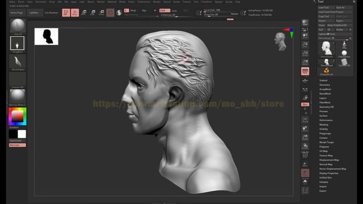Activate the Rotate transform icon
The height and width of the screenshot is (204, 363).
click(x=102, y=12)
